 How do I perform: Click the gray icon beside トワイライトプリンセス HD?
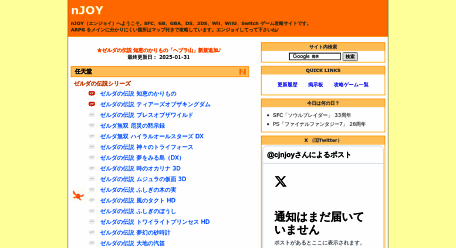[92, 222]
